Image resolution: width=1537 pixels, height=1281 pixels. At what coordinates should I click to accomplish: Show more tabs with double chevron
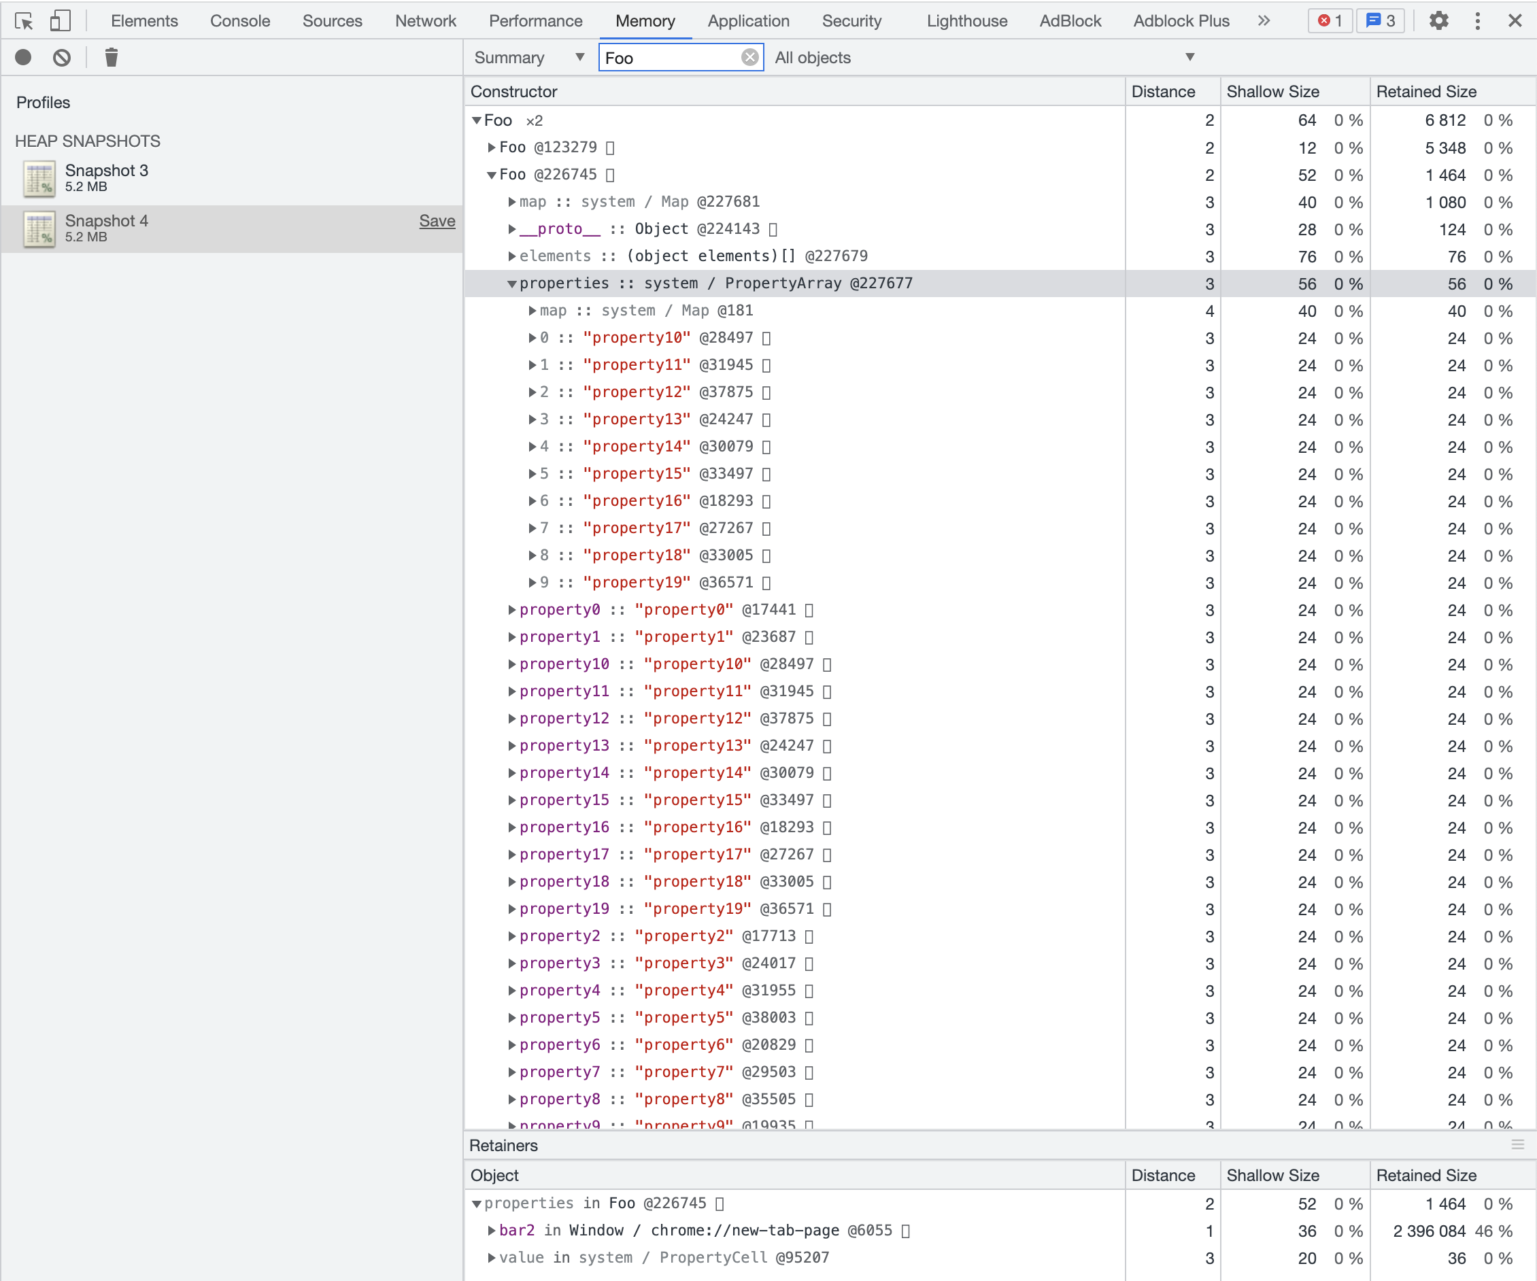1264,20
